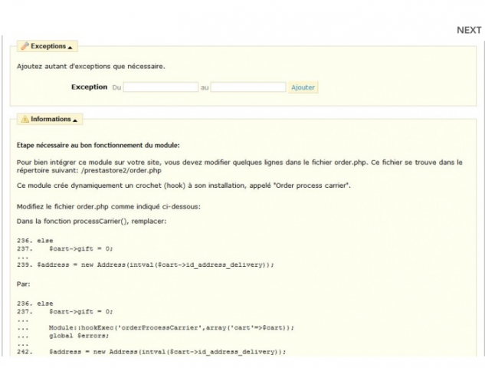Click the NEXT link
This screenshot has width=485, height=368.
pyautogui.click(x=468, y=30)
